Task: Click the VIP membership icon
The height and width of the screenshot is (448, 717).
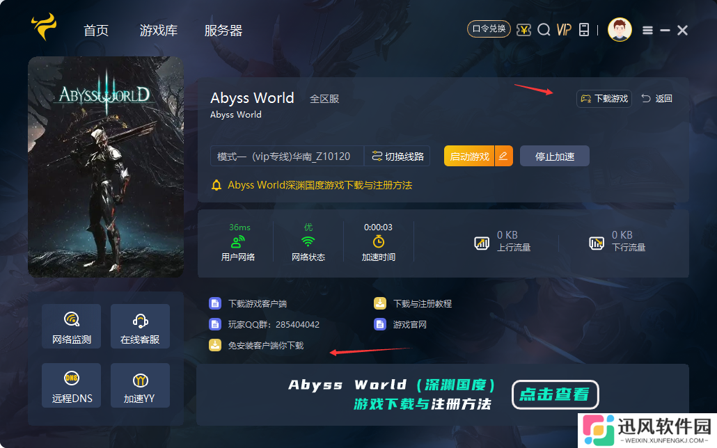Action: (x=563, y=30)
